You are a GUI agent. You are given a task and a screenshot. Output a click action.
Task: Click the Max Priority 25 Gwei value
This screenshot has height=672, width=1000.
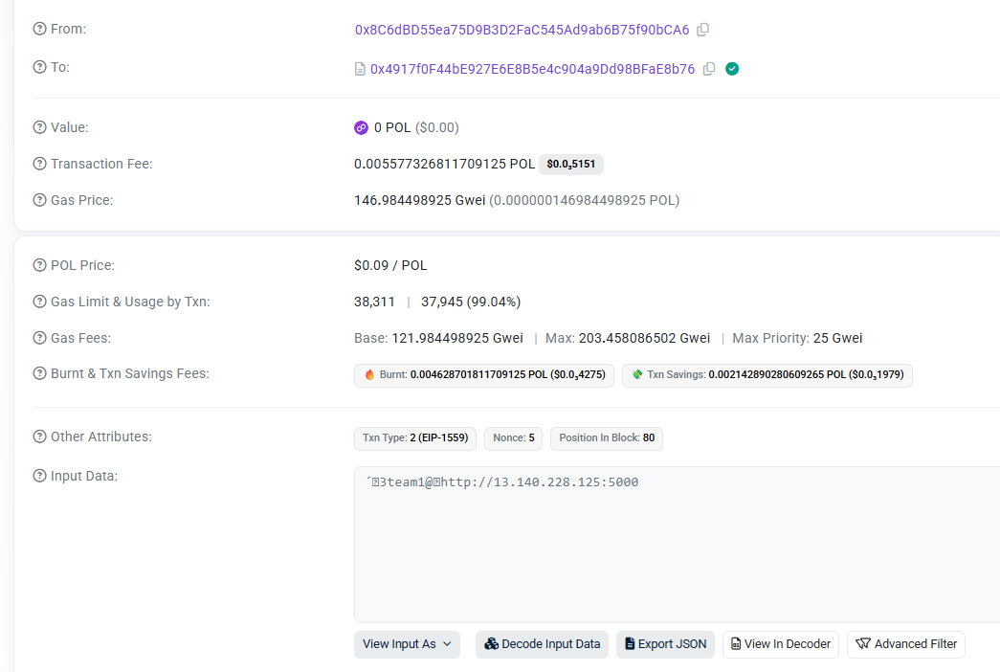click(x=837, y=338)
